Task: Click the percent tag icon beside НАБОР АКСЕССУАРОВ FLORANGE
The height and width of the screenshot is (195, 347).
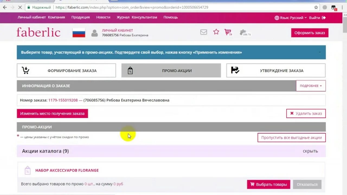Action: pyautogui.click(x=28, y=170)
